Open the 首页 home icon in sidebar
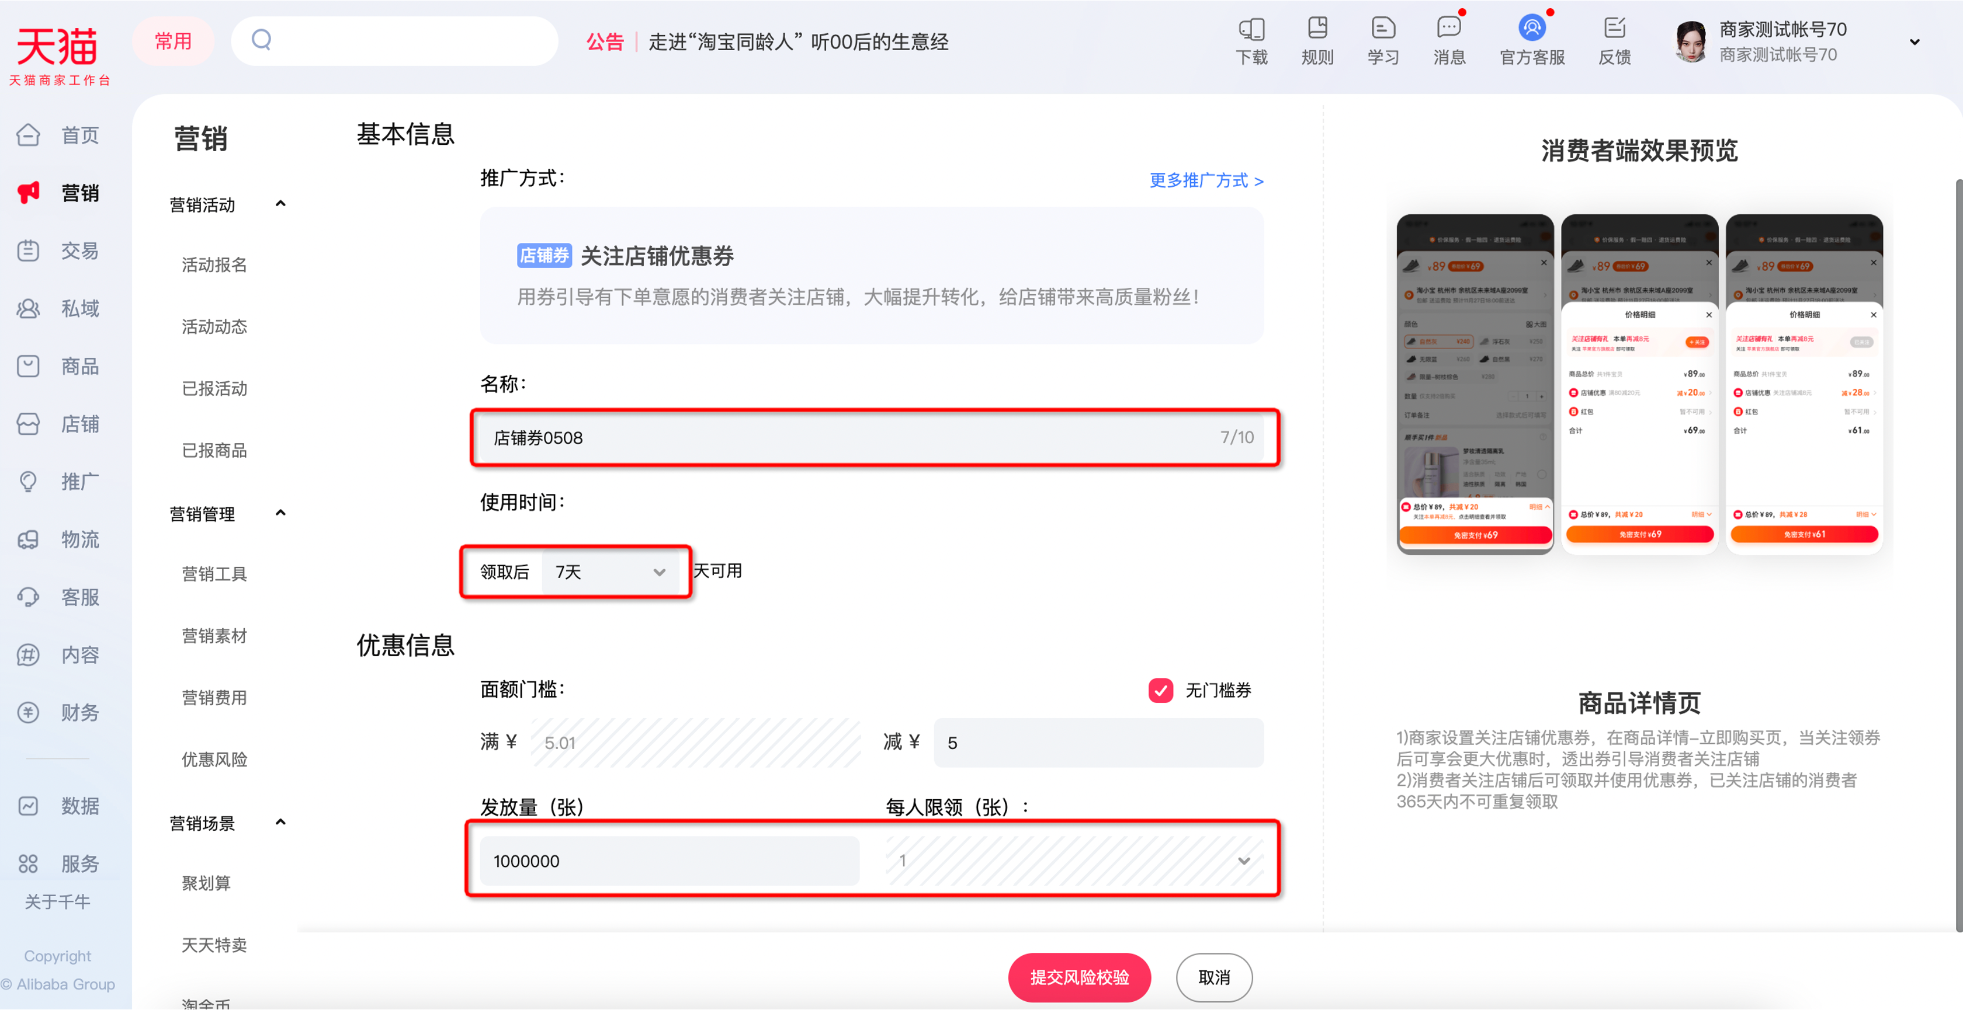 [x=28, y=135]
